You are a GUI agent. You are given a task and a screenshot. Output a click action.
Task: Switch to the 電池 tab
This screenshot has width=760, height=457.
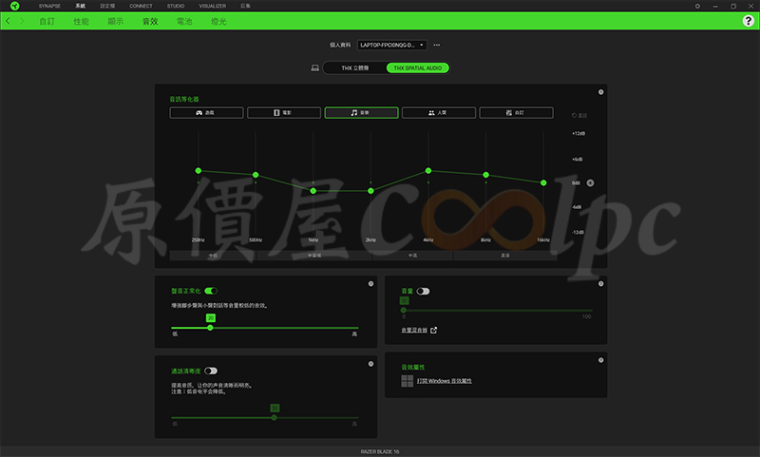(x=184, y=21)
